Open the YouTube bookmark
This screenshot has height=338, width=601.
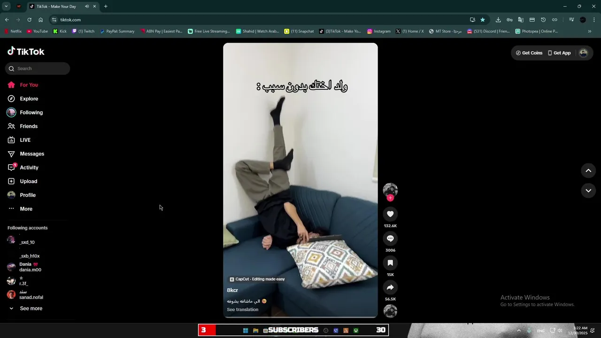[38, 31]
